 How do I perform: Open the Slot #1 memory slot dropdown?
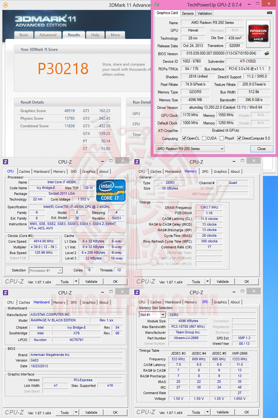click(x=153, y=315)
